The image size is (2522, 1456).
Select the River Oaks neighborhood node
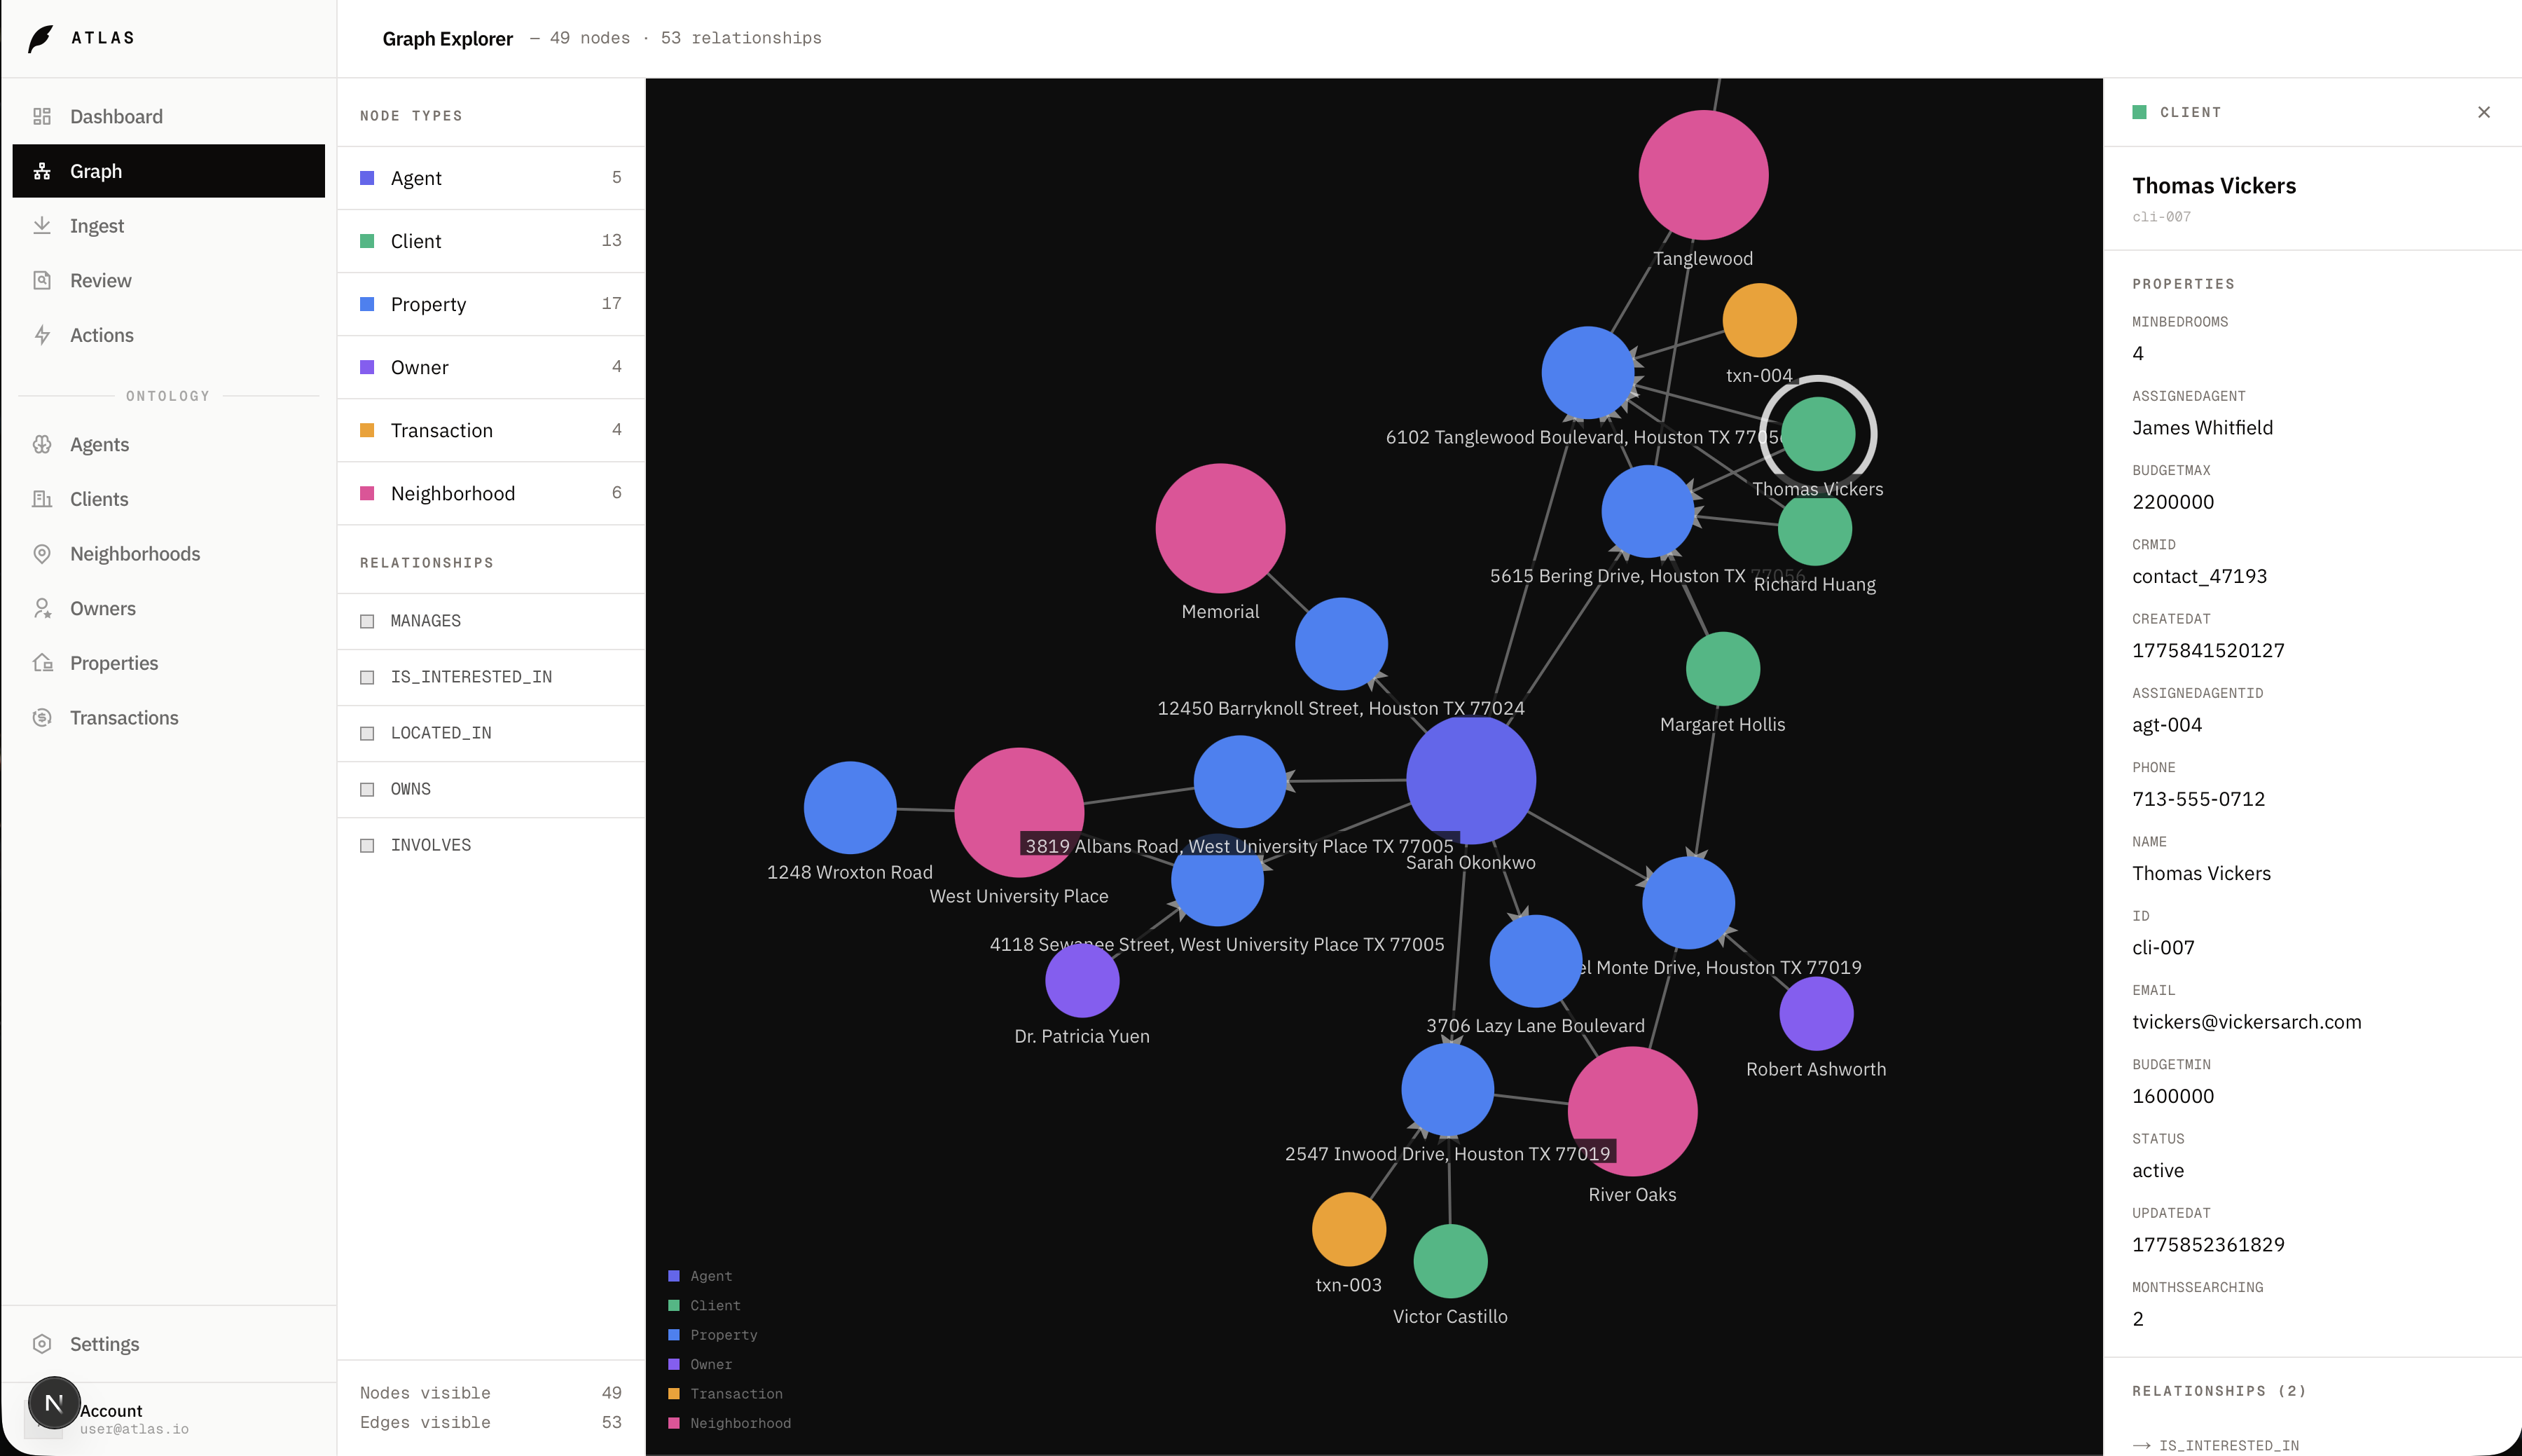[x=1632, y=1111]
